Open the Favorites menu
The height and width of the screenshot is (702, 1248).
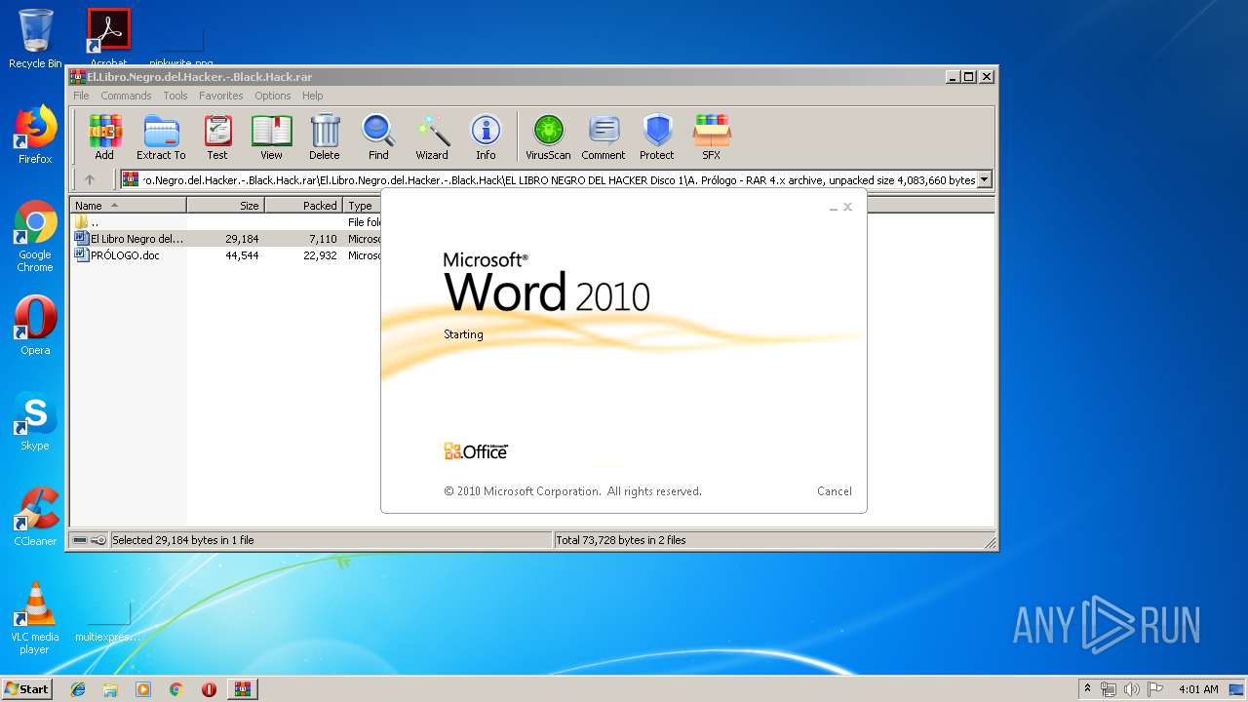tap(221, 96)
